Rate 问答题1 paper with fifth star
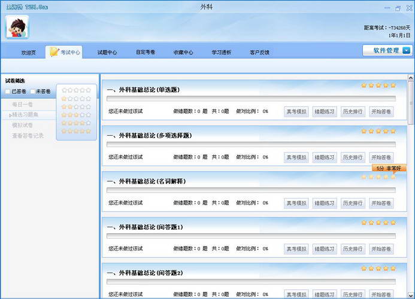415x299 pixels. [x=393, y=222]
